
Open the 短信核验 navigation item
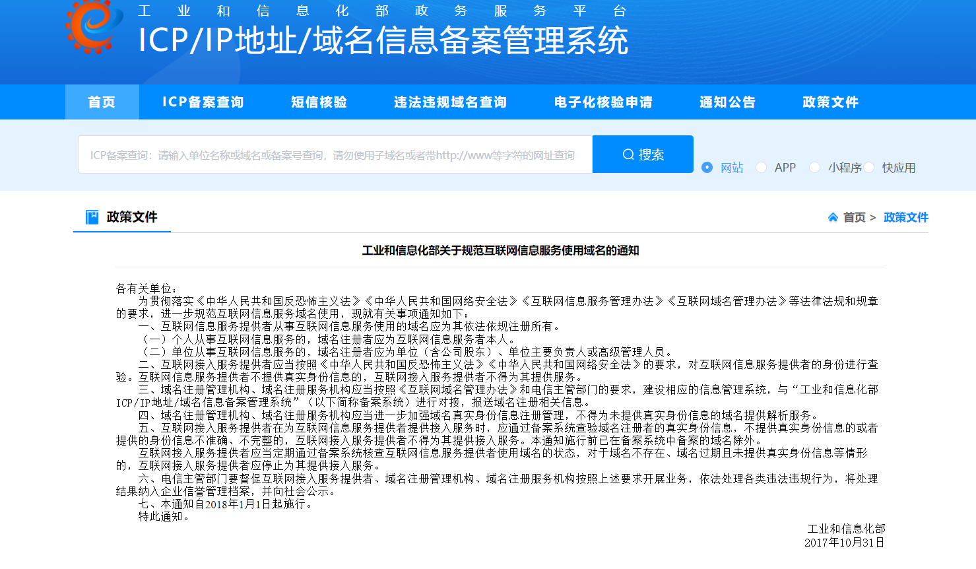point(319,102)
